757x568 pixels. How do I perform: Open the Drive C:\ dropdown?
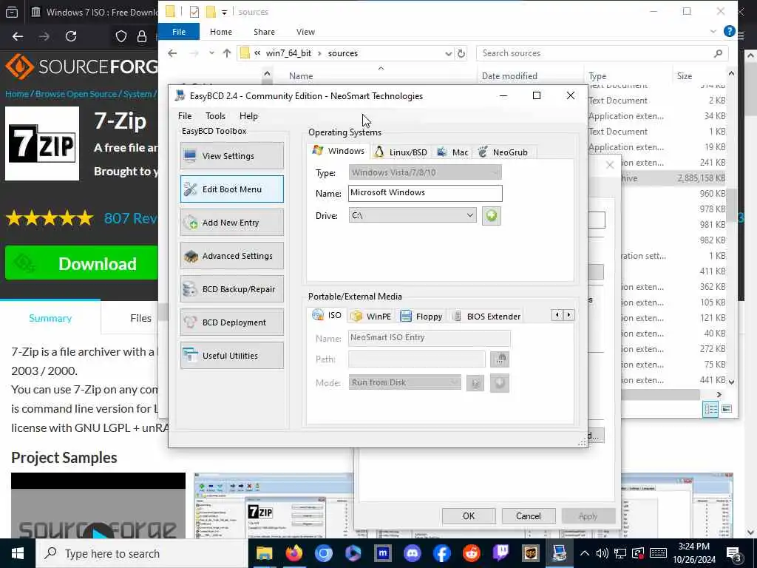coord(413,215)
